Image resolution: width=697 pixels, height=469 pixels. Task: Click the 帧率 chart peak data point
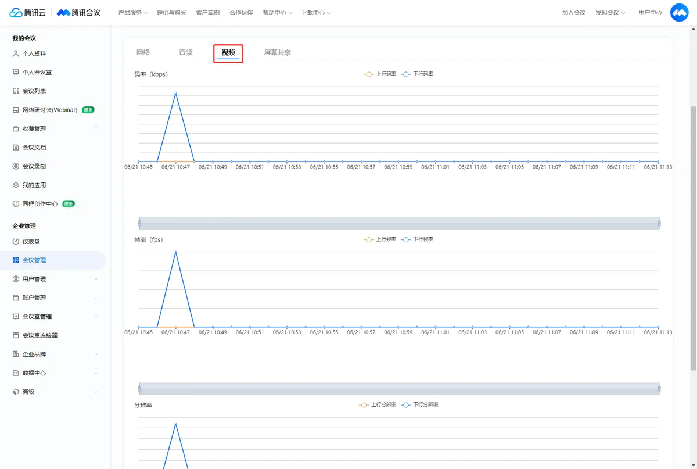pyautogui.click(x=175, y=252)
